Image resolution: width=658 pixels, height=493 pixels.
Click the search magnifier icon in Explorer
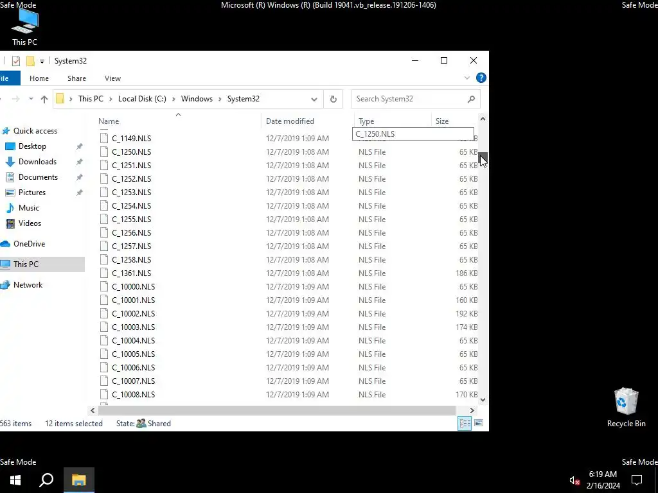point(471,99)
